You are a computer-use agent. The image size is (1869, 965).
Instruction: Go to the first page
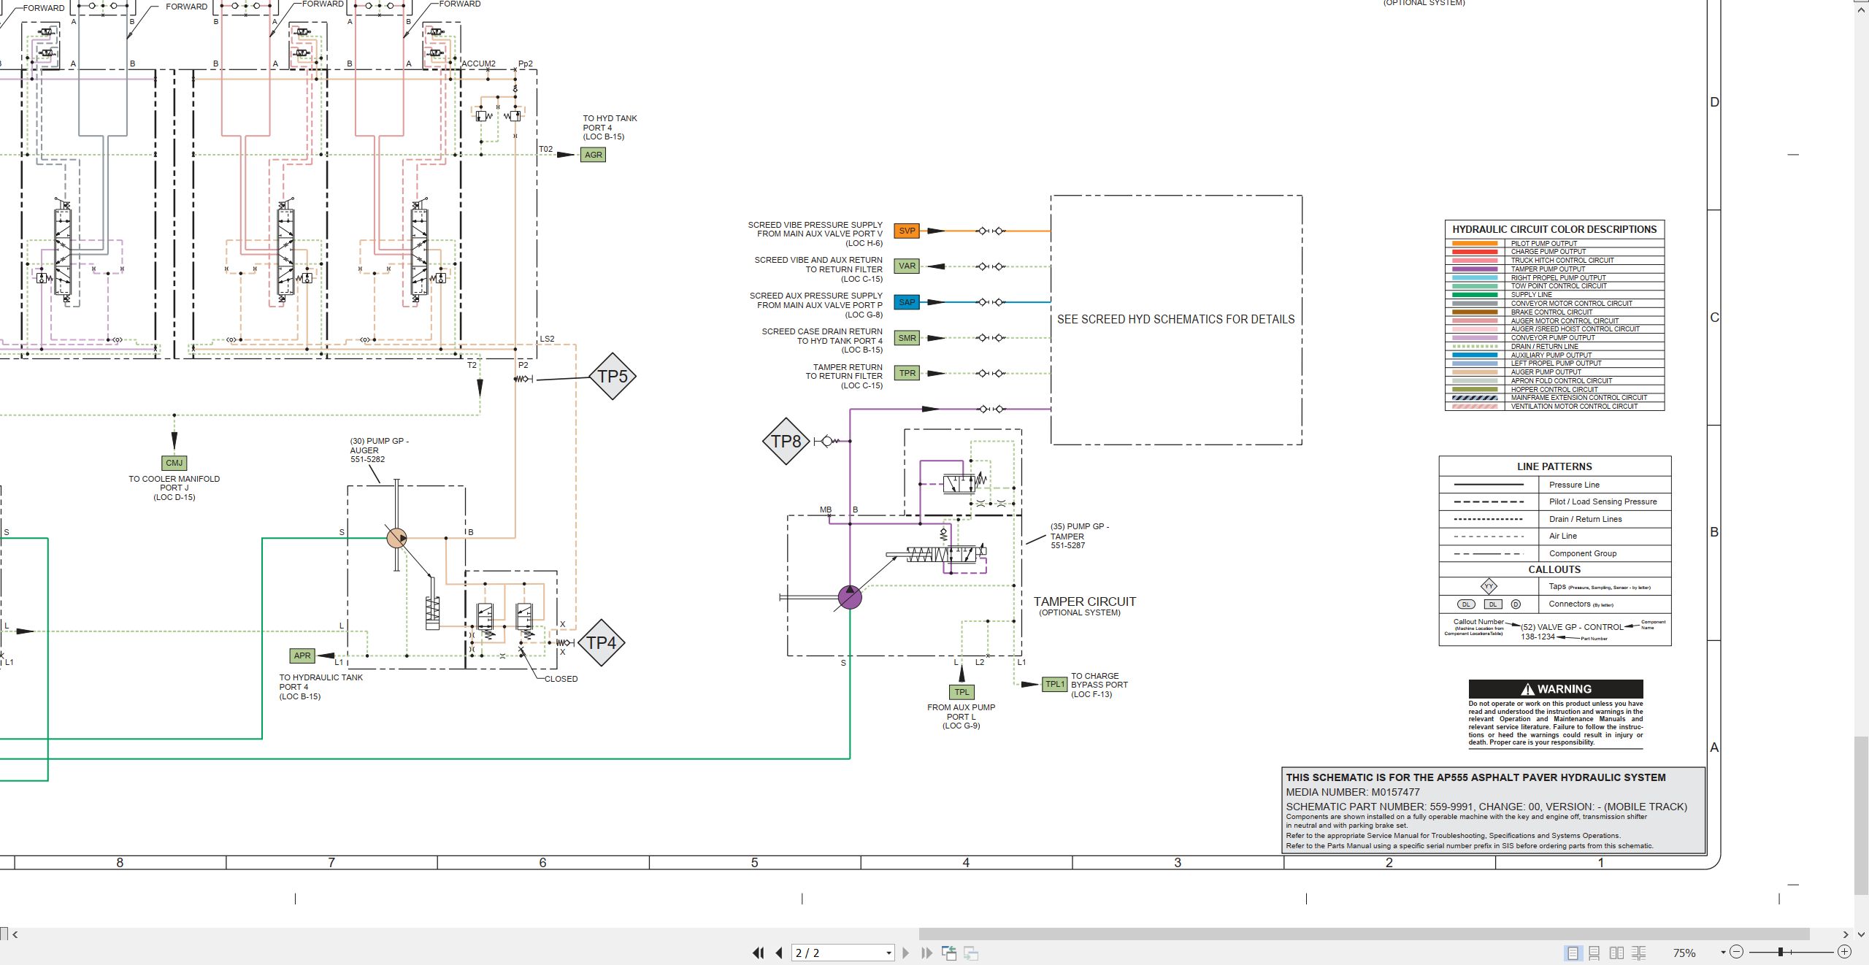click(x=759, y=953)
